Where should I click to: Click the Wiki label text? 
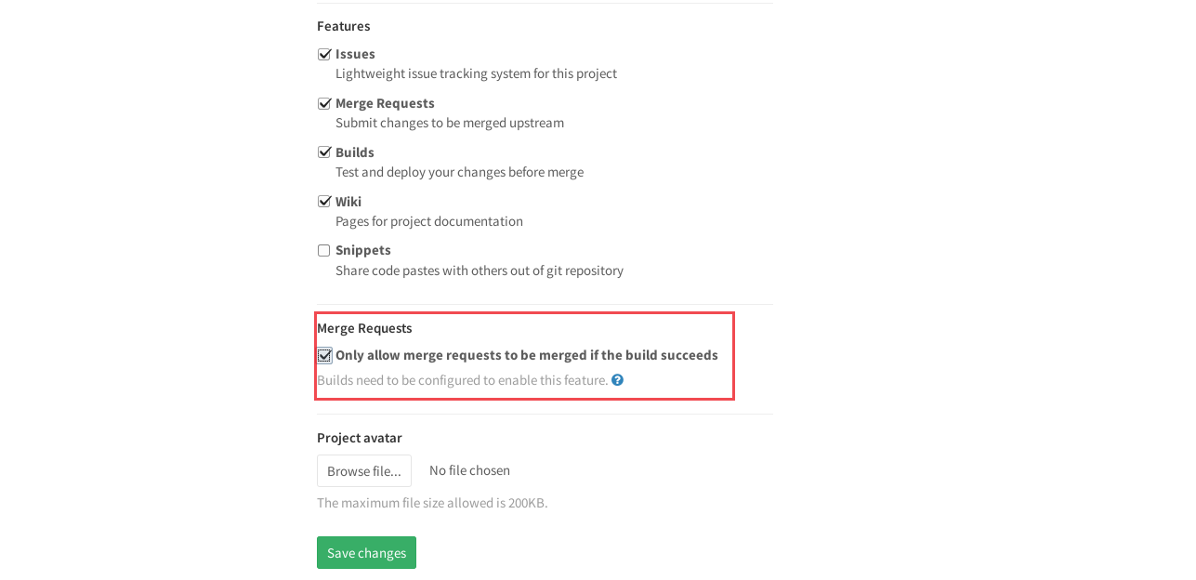tap(348, 201)
